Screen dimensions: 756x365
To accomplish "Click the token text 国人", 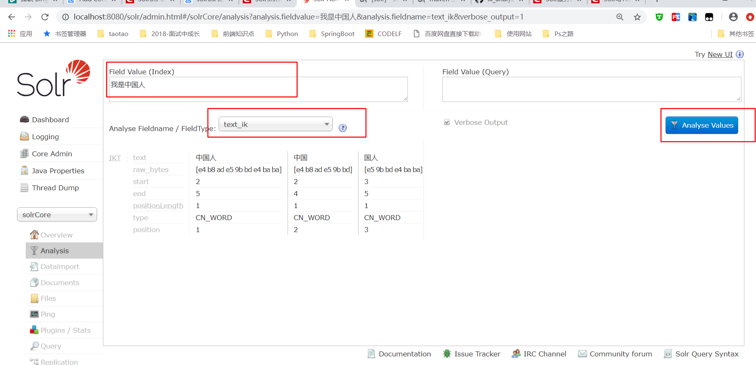I will point(371,157).
